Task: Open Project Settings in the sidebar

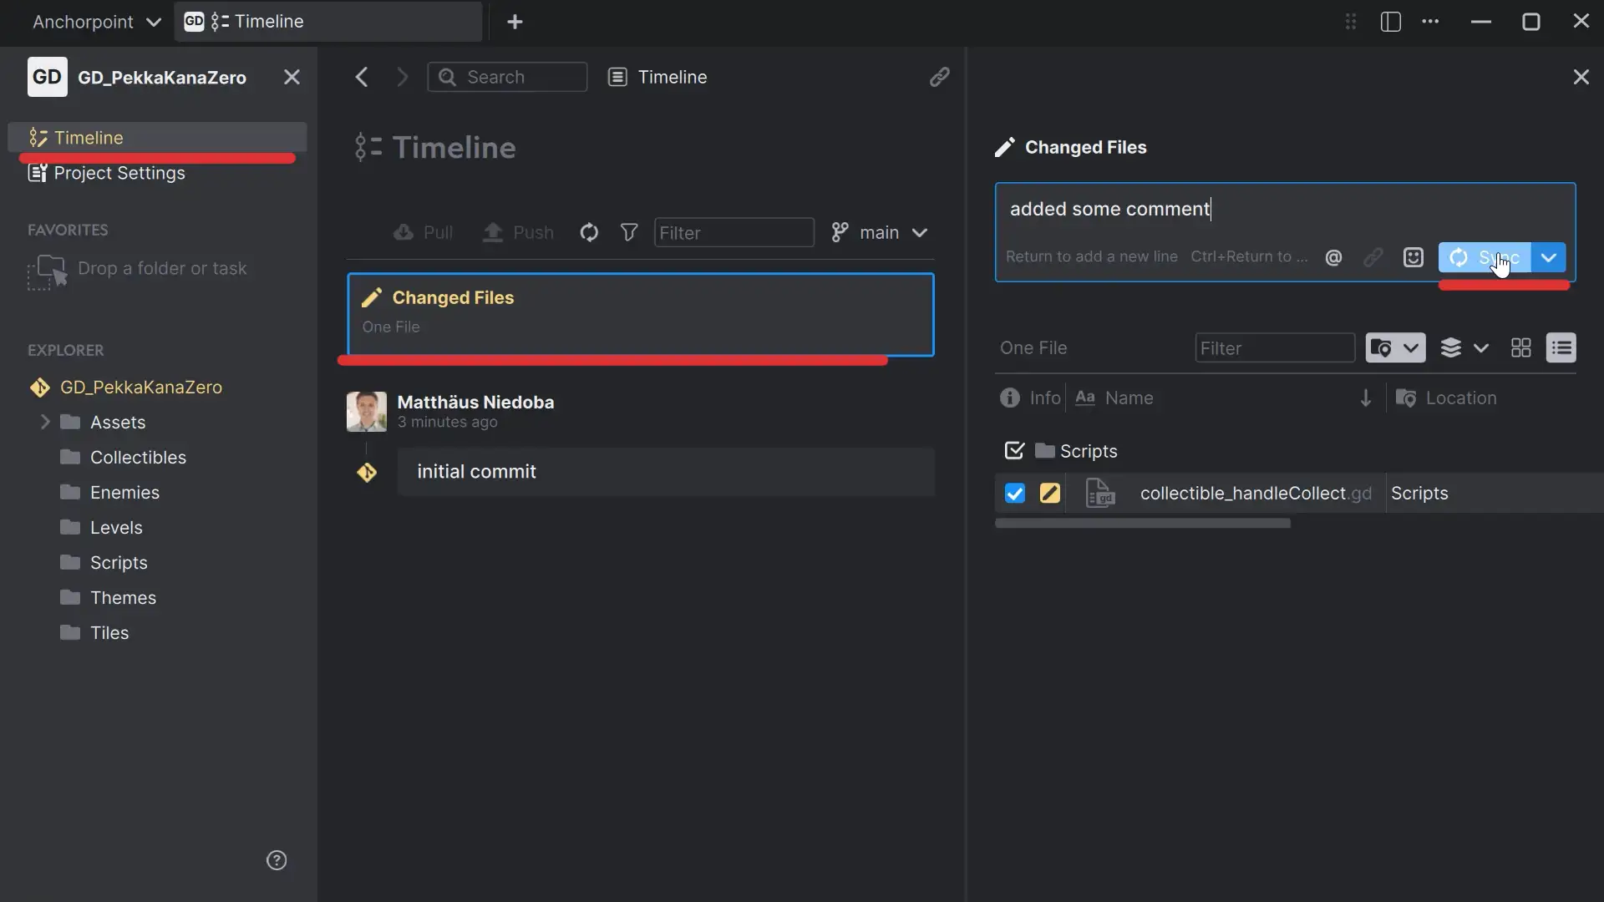Action: point(119,173)
